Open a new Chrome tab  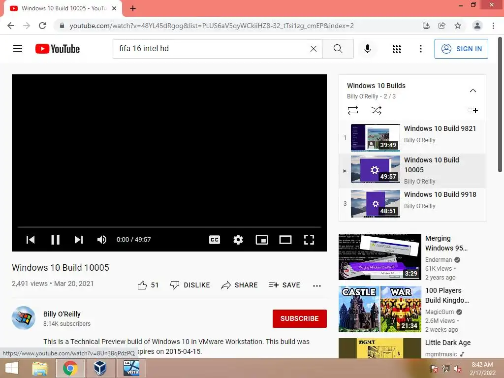133,8
